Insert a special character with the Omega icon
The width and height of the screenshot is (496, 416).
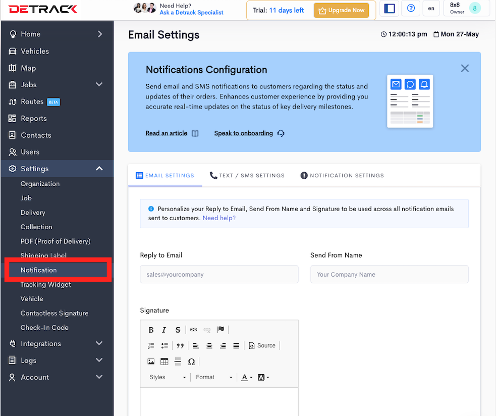(x=191, y=361)
